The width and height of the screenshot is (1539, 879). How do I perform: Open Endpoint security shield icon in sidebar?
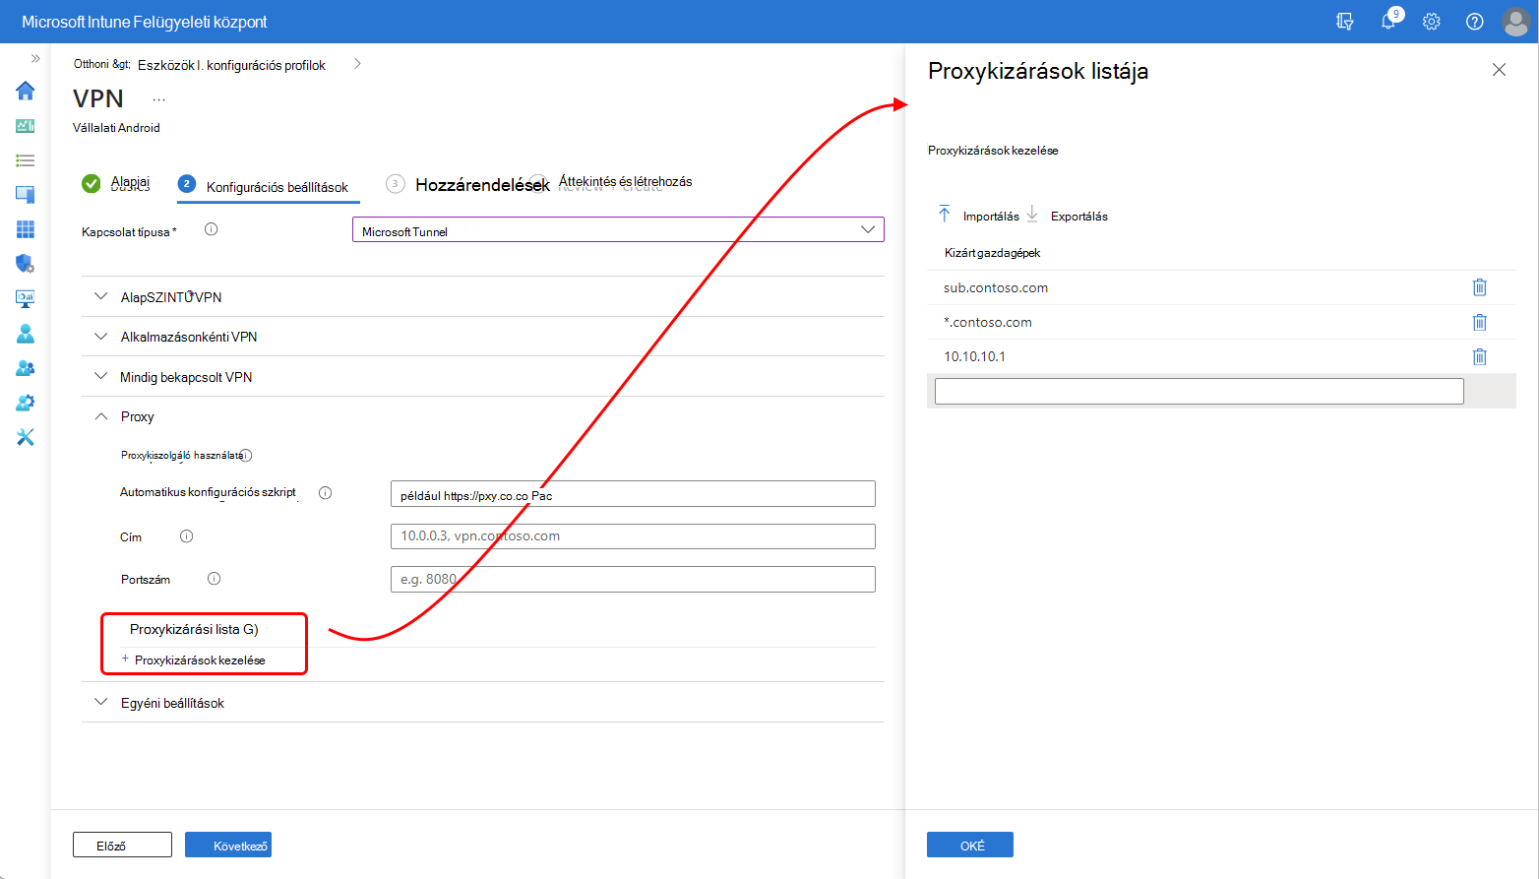[26, 264]
